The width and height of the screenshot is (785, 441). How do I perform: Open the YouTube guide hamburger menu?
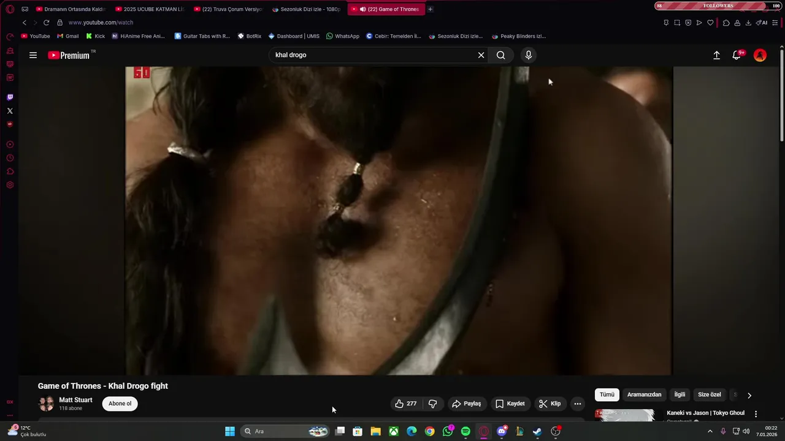point(33,55)
